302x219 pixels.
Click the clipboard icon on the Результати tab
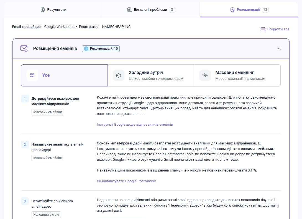[42, 9]
